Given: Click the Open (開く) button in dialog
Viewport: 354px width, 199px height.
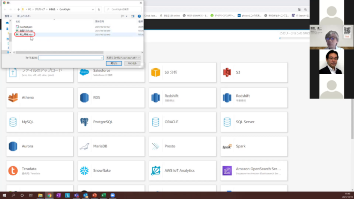Looking at the screenshot, I should click(x=114, y=63).
